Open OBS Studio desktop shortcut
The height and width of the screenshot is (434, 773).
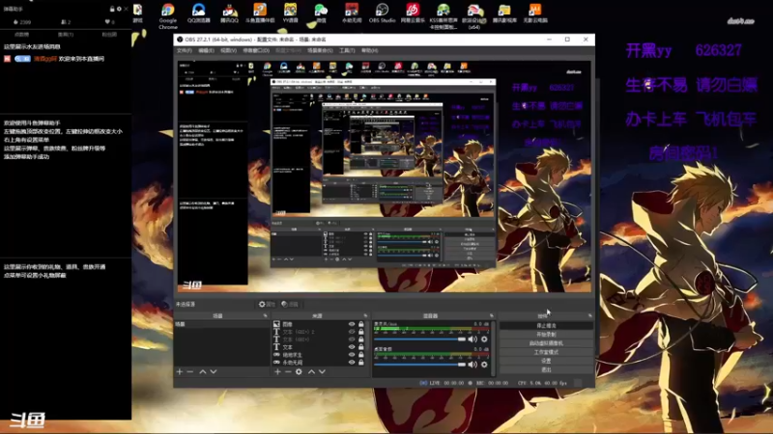[x=382, y=14]
